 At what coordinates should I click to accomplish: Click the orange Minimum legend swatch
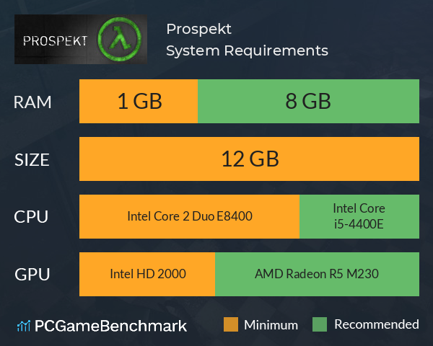pyautogui.click(x=231, y=324)
